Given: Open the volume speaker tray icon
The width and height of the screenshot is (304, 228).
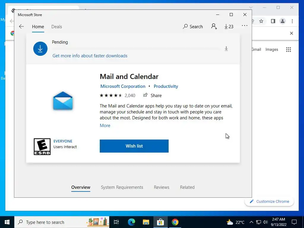Looking at the screenshot, I should point(265,222).
